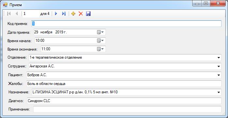
Task: Click the 11:00 end time value
Action: (46, 49)
